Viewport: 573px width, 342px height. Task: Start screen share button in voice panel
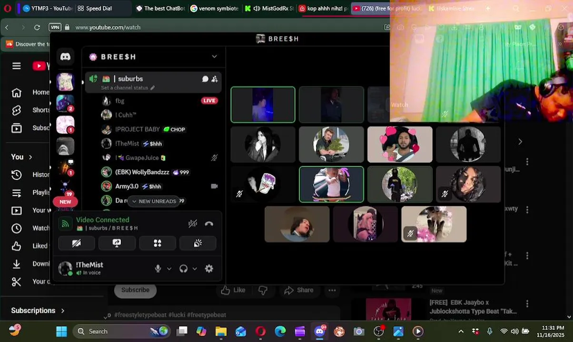117,243
